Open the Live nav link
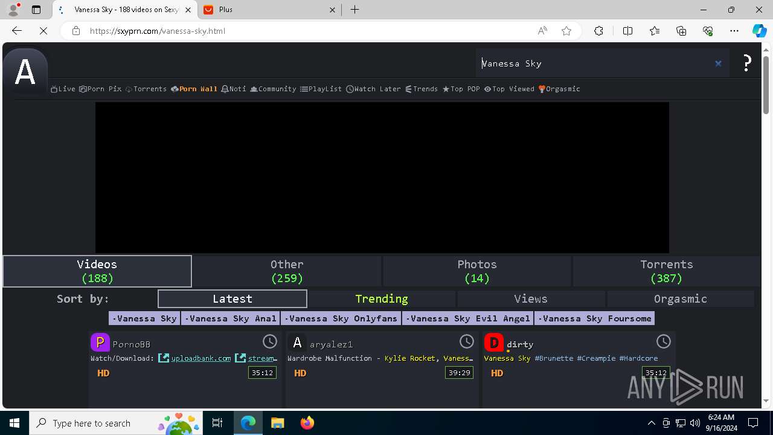This screenshot has width=773, height=435. [x=63, y=89]
